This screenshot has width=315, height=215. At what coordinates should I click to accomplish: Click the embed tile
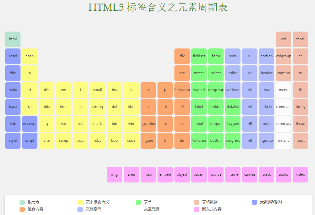(165, 174)
